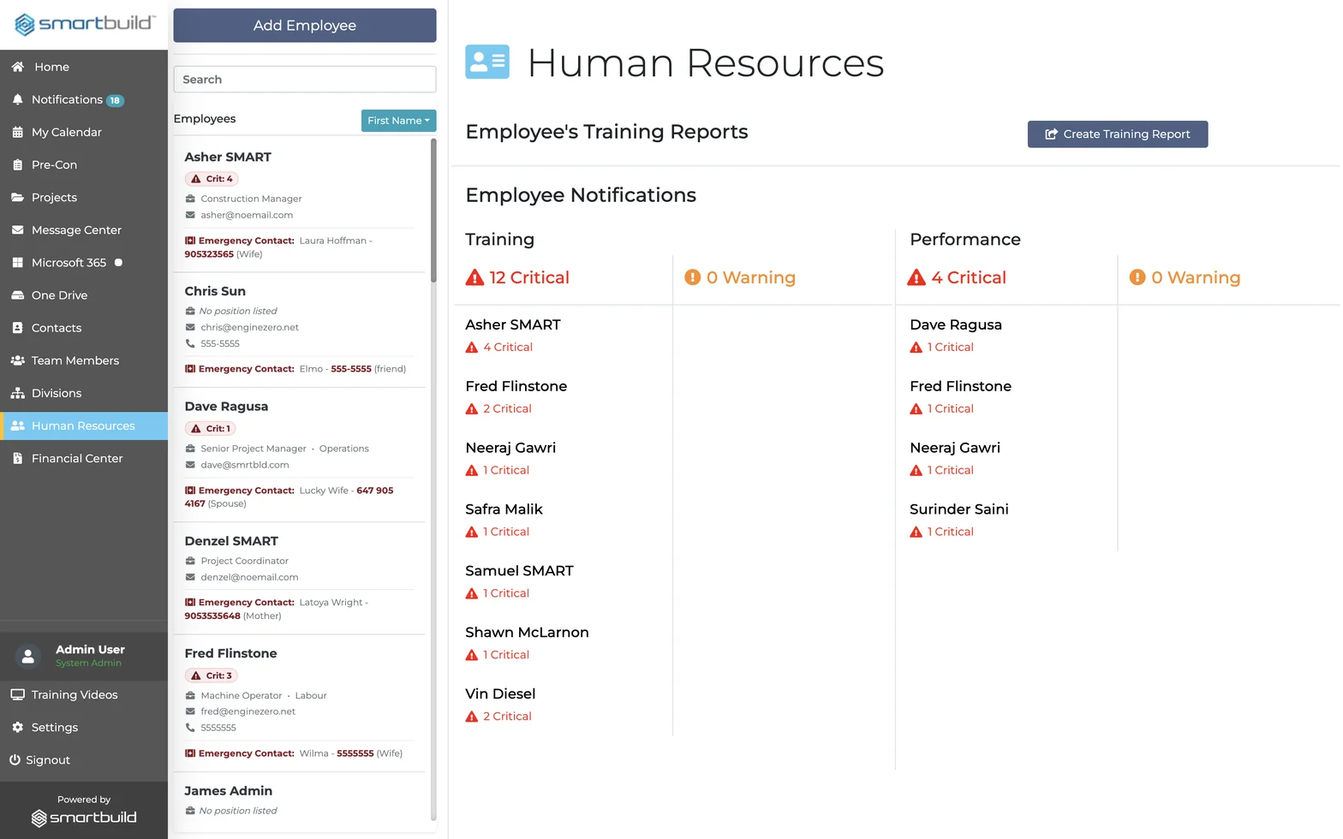The image size is (1343, 839).
Task: Click the Financial Center document icon
Action: (x=17, y=458)
